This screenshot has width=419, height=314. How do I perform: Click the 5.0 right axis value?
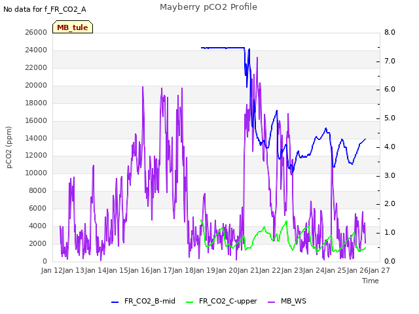point(390,118)
